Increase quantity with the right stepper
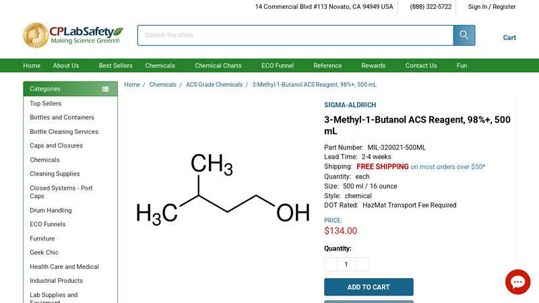539x303 pixels. pyautogui.click(x=362, y=264)
